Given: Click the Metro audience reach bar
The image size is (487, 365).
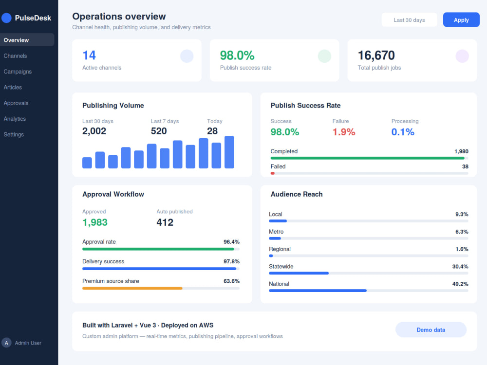Looking at the screenshot, I should [368, 238].
